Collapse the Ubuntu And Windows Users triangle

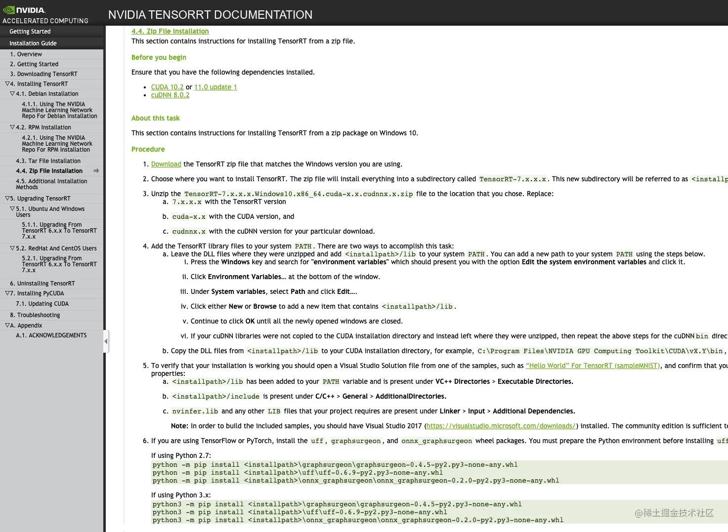(12, 209)
